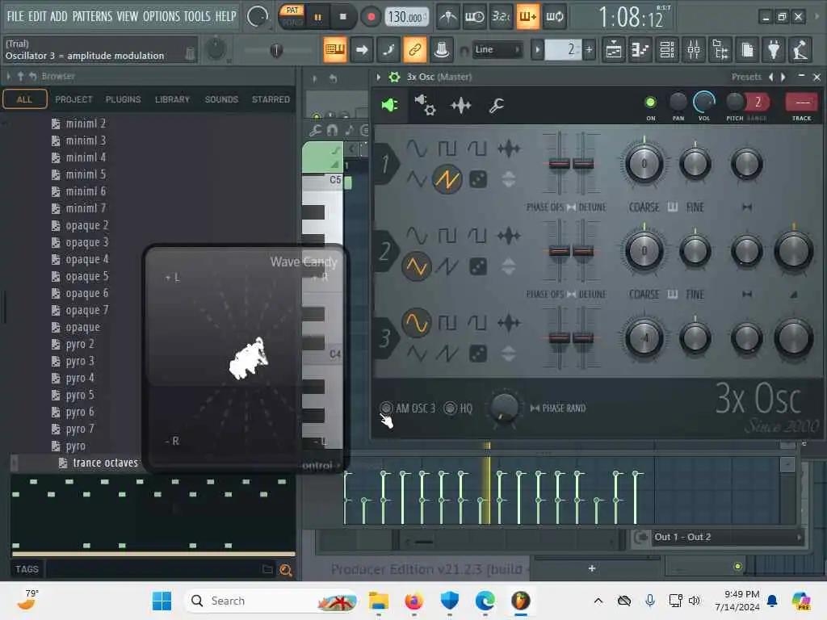Adjust oscillator 1 phase offset slider
Screen dimensions: 827x620
tap(559, 164)
